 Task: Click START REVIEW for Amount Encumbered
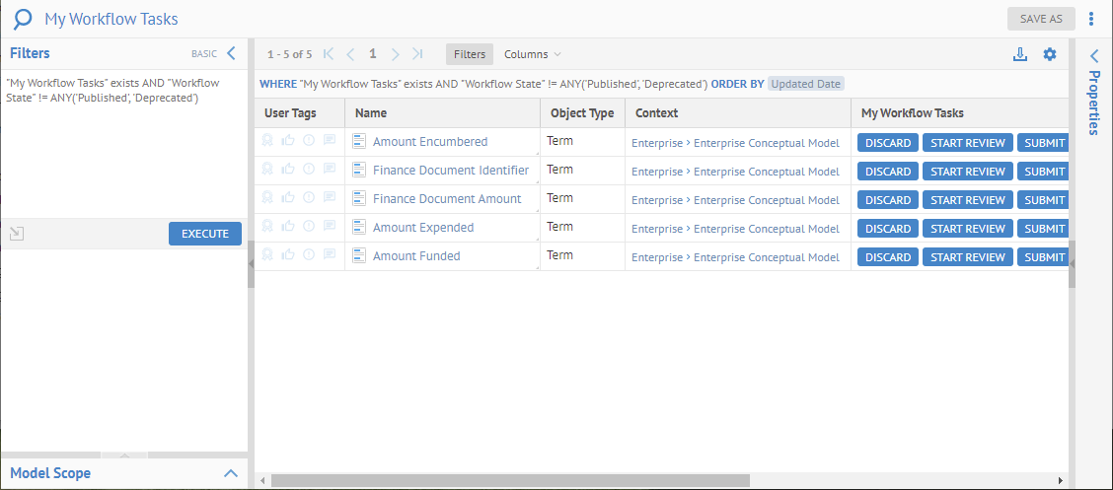967,143
